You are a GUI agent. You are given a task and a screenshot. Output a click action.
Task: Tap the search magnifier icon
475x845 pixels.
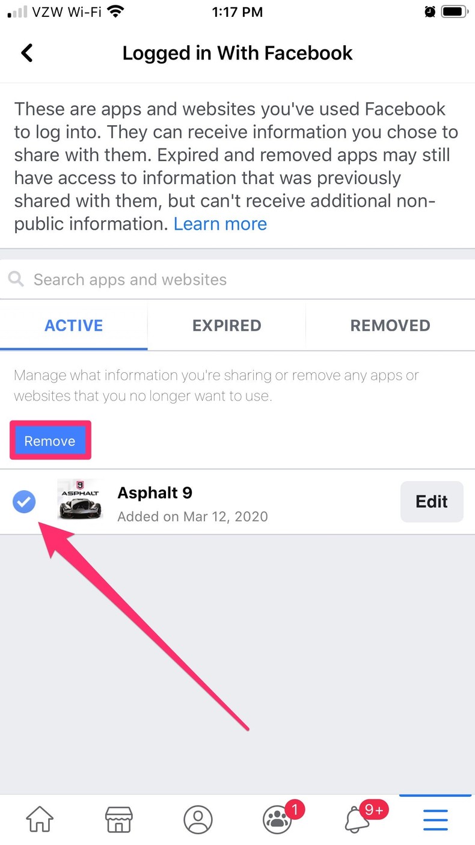coord(16,279)
